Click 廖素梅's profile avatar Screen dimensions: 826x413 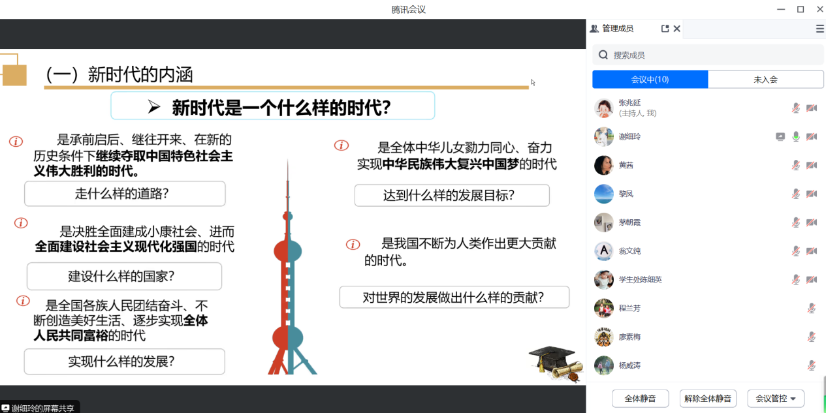604,337
